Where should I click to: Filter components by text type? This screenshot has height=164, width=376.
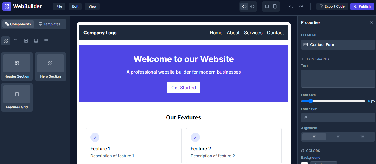16,41
